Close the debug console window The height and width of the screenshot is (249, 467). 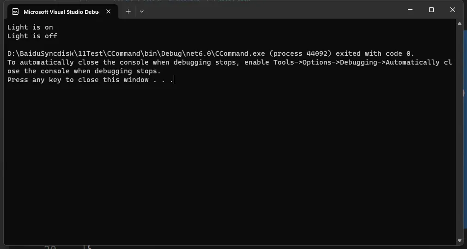[452, 10]
